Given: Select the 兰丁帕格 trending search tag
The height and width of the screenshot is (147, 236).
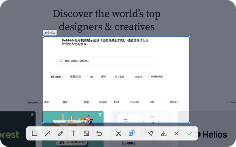Looking at the screenshot, I should click(120, 77).
